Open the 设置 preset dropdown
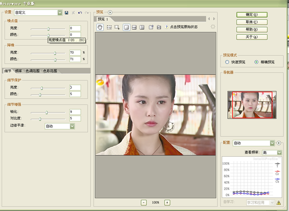 [x=60, y=12]
